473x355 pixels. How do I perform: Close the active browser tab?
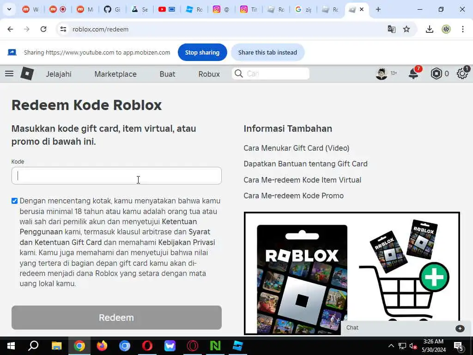362,9
